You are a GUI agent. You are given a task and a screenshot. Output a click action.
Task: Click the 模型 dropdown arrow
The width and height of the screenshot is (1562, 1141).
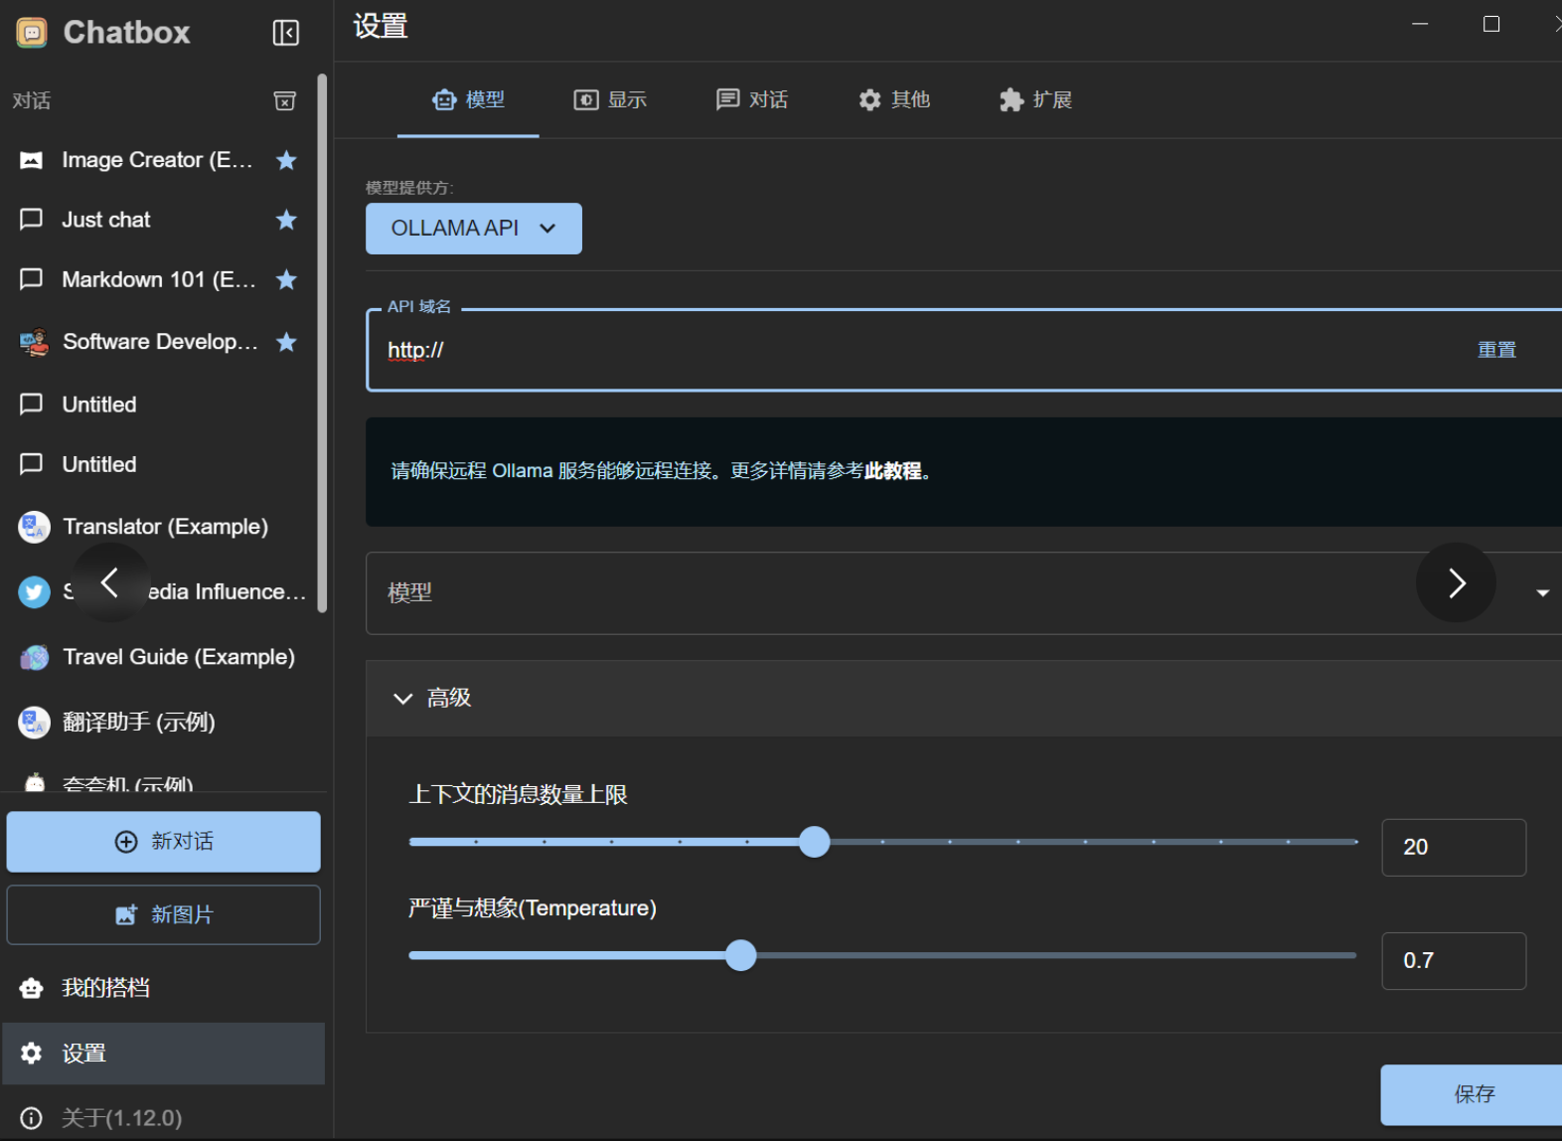pyautogui.click(x=1542, y=593)
